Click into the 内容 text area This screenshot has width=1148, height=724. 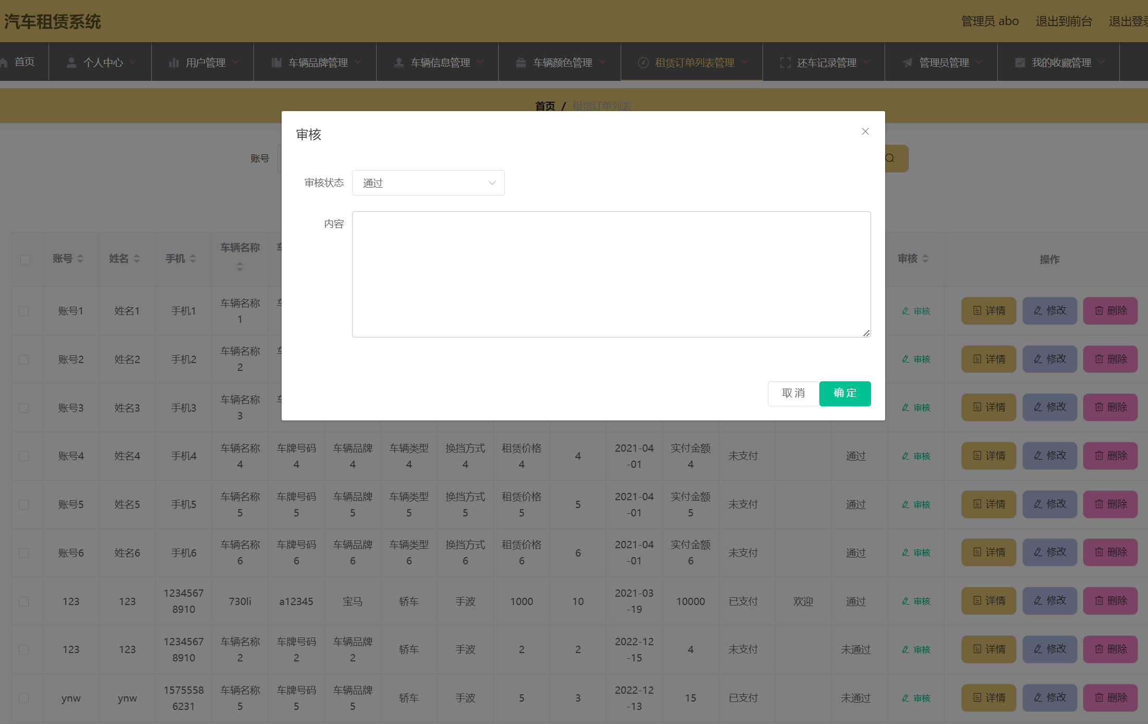pyautogui.click(x=611, y=274)
